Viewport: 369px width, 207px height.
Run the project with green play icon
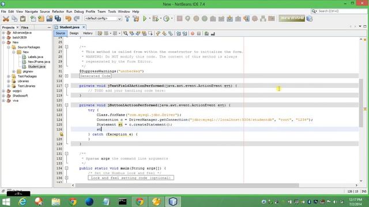click(x=145, y=18)
